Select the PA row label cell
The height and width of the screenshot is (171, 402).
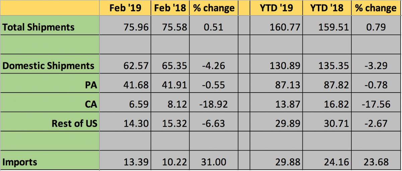[91, 85]
